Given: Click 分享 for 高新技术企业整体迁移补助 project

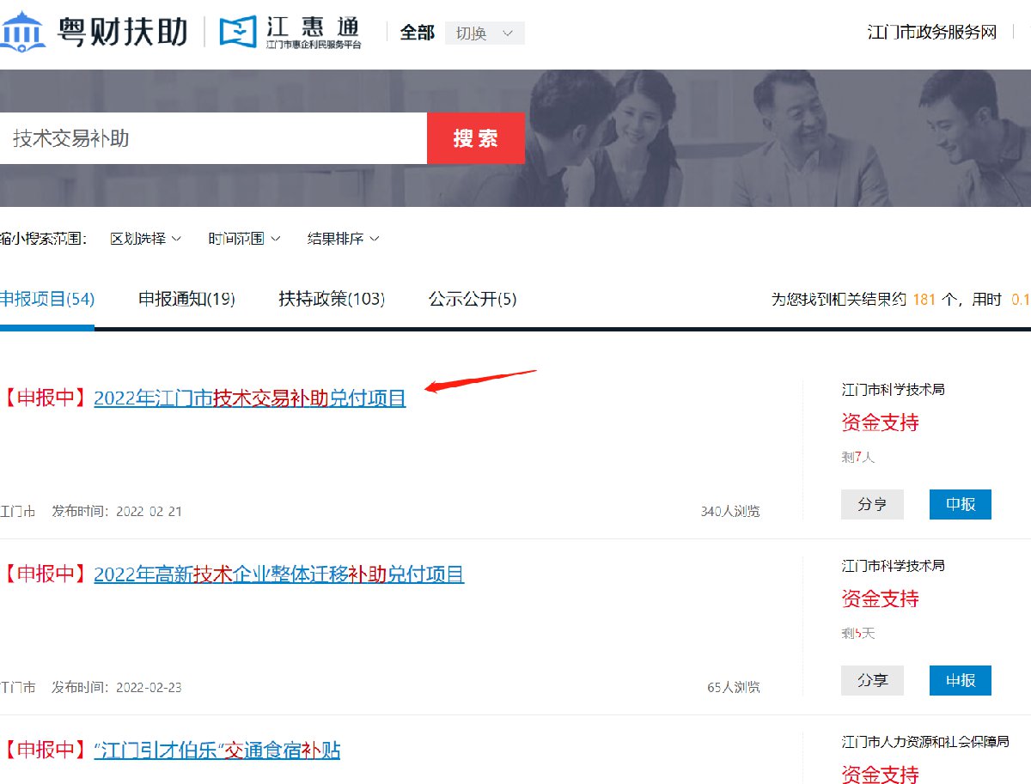Looking at the screenshot, I should click(872, 681).
